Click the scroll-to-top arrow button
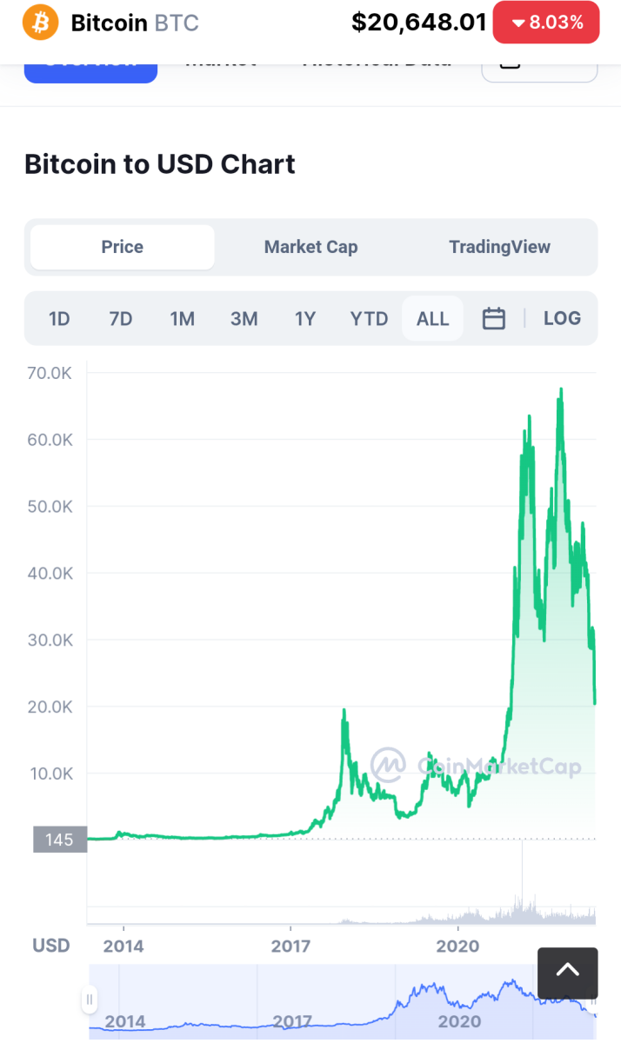 (x=567, y=973)
